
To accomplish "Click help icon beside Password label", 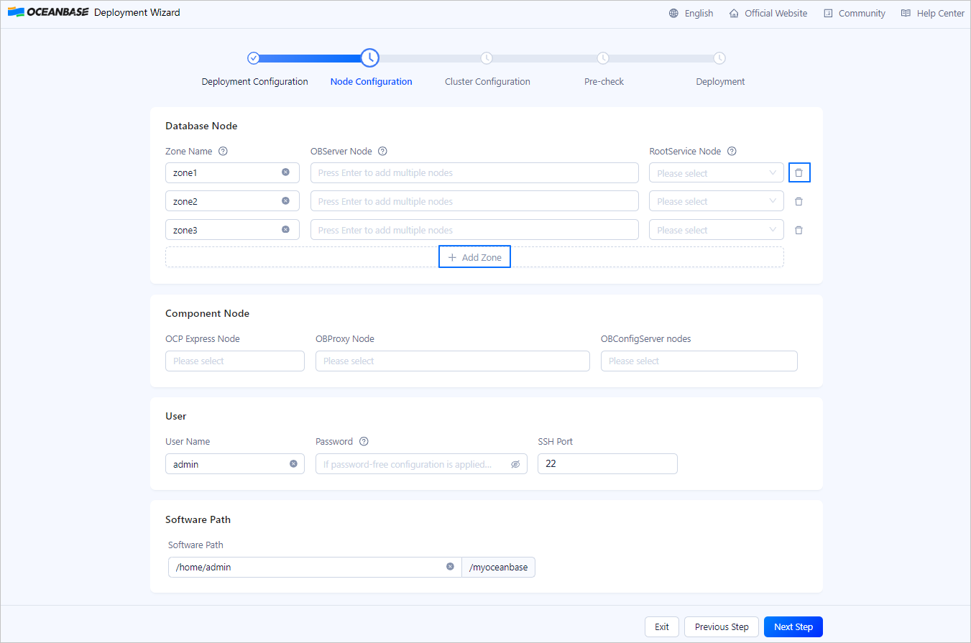I will (x=364, y=442).
